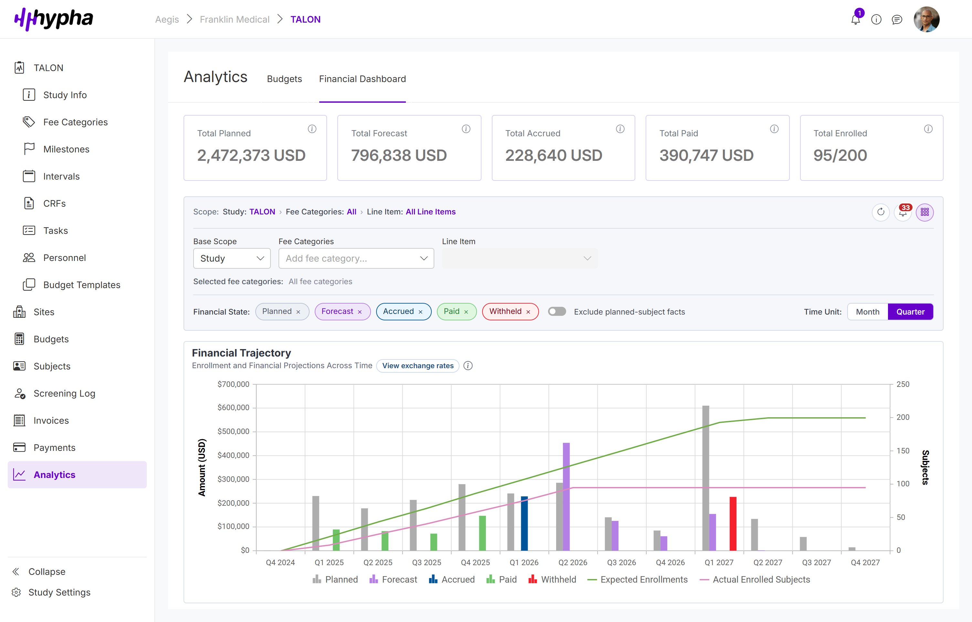Open the user profile avatar photo
The width and height of the screenshot is (972, 622).
927,19
